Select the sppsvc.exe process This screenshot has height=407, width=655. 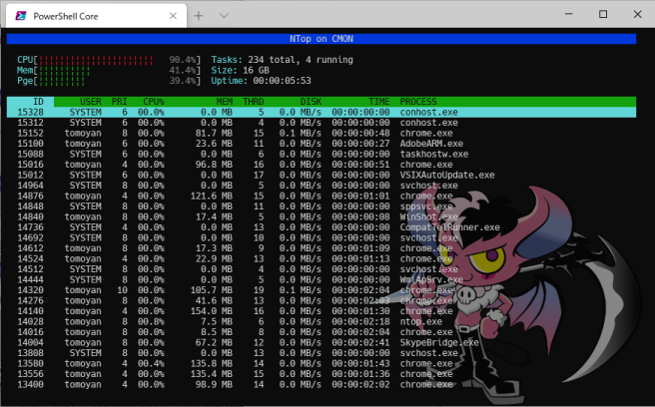point(426,206)
